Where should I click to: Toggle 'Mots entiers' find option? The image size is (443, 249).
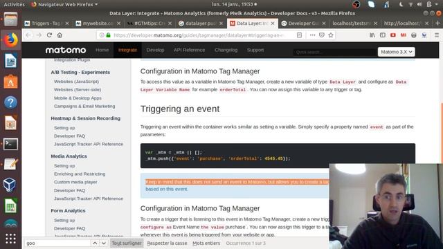pos(206,243)
